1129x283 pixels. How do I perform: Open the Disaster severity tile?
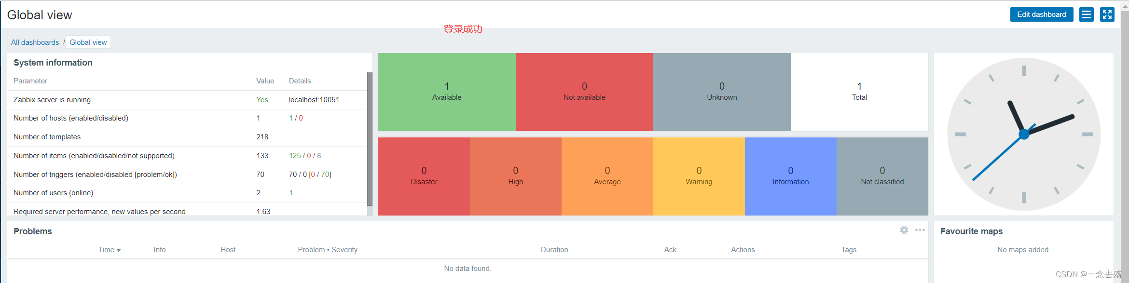coord(424,176)
